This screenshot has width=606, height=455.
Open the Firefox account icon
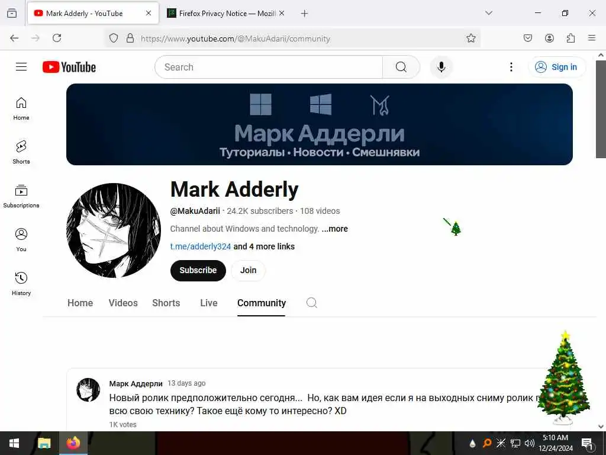549,38
